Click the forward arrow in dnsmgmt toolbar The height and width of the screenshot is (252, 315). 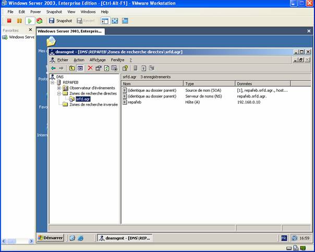[x=61, y=68]
